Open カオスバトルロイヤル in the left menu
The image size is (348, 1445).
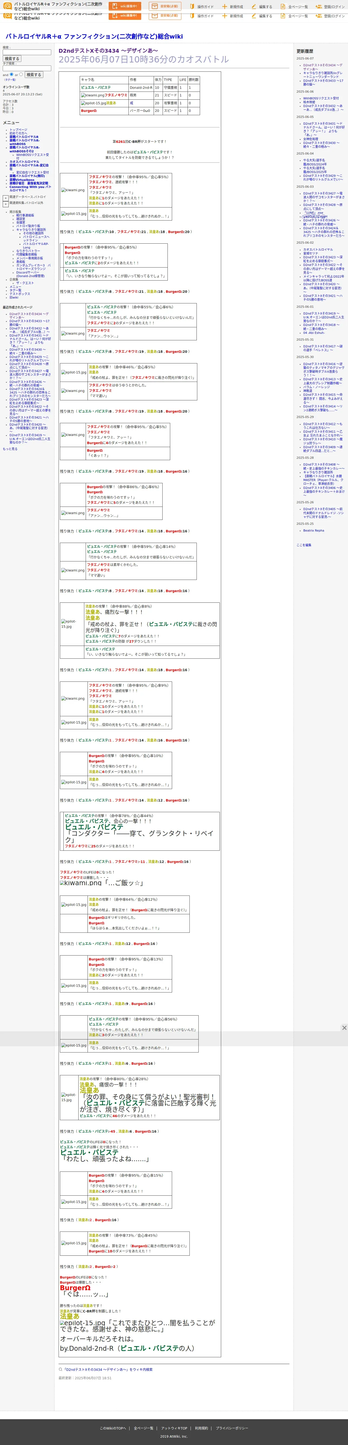[x=24, y=162]
